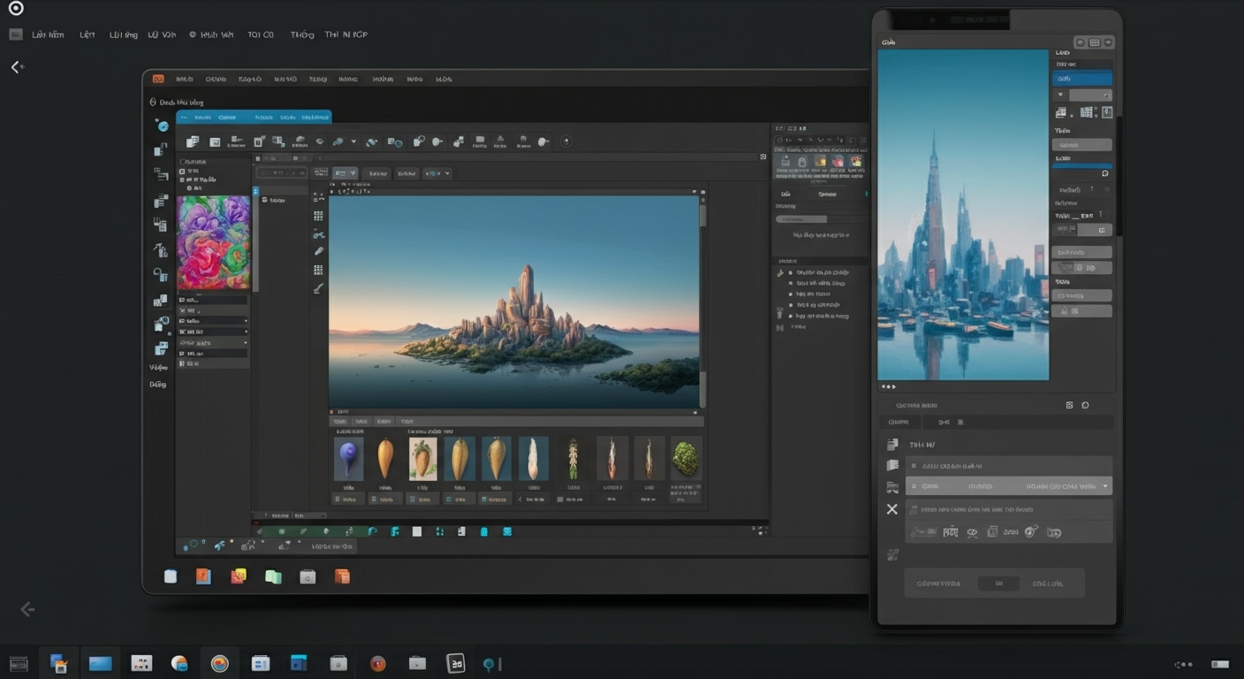Enable the checkbox below the carrot thumbnail
Viewport: 1244px width, 679px height.
pyautogui.click(x=413, y=499)
